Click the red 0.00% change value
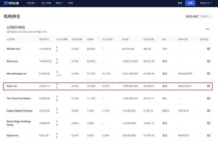Image resolution: width=218 pixels, height=142 pixels. click(204, 16)
